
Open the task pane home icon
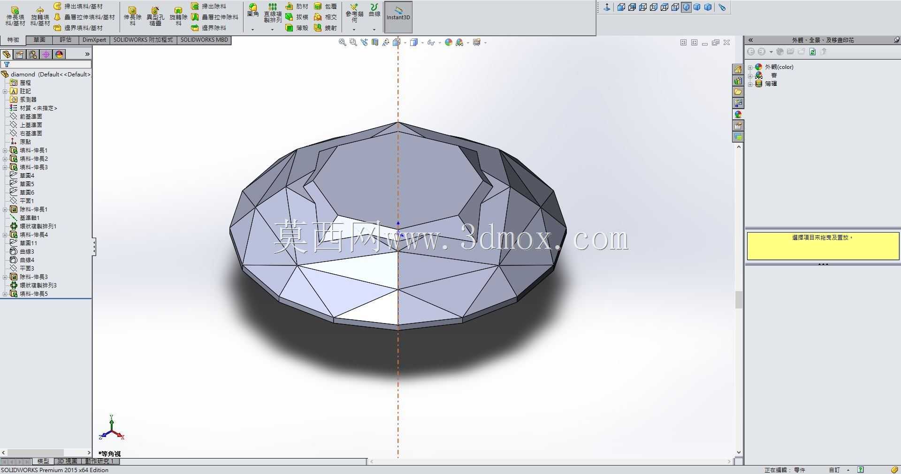(x=738, y=69)
